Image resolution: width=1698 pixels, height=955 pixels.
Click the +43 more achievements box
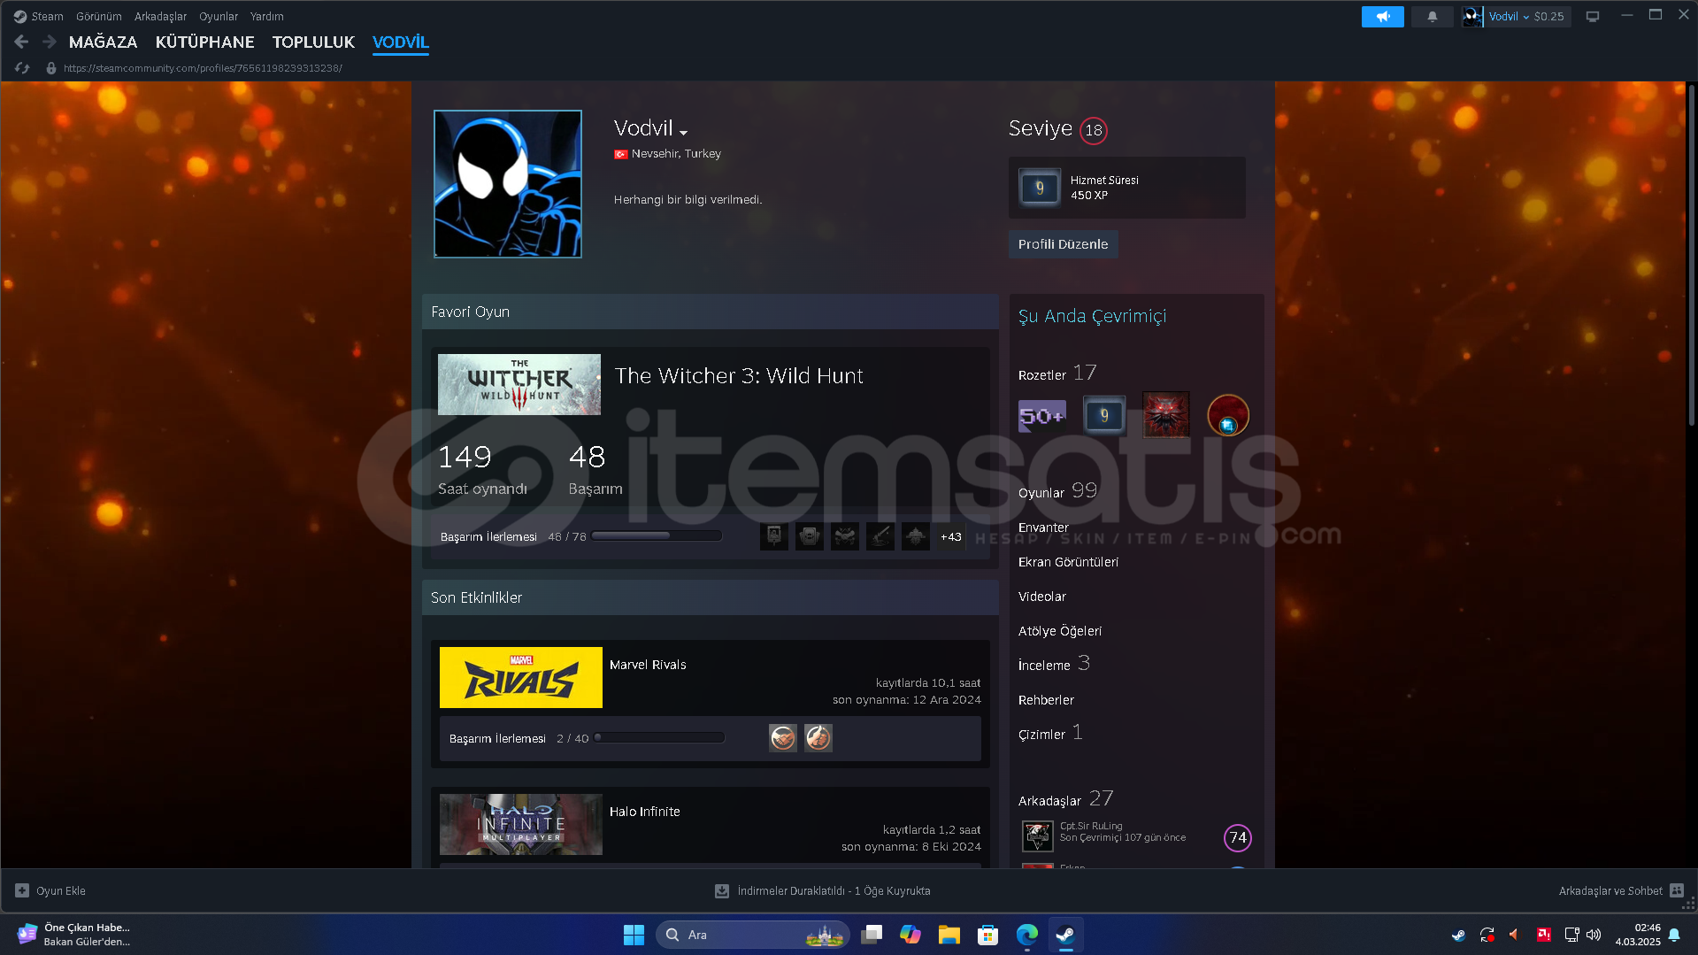coord(950,536)
